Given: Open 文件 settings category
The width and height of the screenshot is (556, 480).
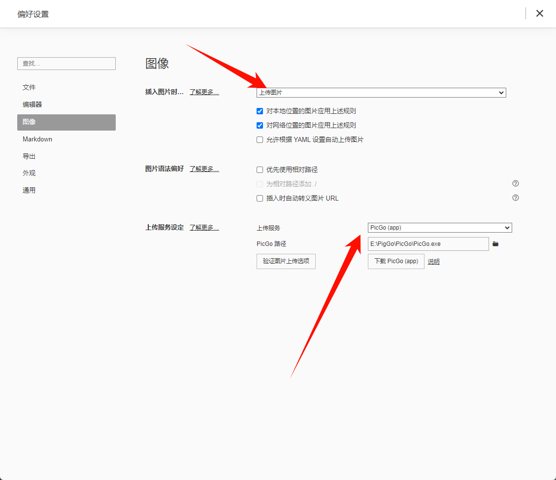Looking at the screenshot, I should click(29, 88).
